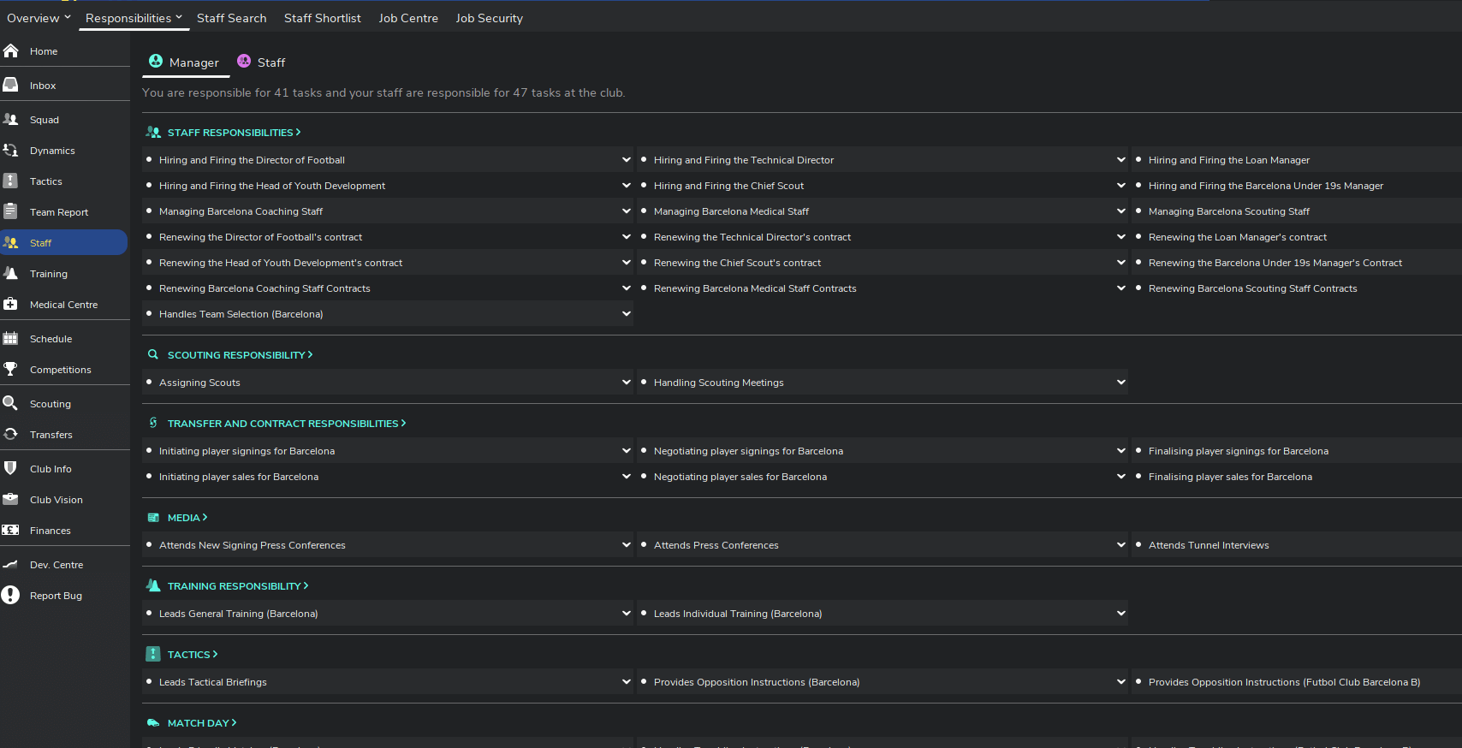Click the Manager tab's teal person icon
The height and width of the screenshot is (748, 1462).
coord(156,61)
